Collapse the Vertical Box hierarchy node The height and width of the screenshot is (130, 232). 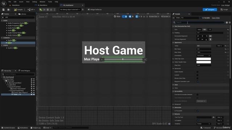(x=8, y=87)
